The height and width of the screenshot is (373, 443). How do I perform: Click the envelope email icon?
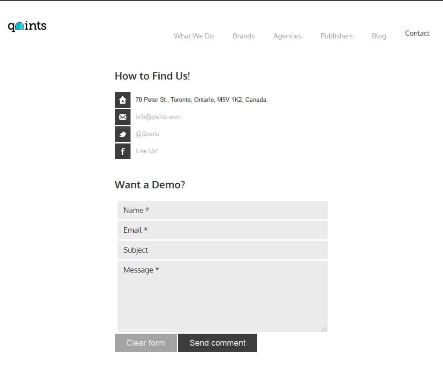click(123, 117)
